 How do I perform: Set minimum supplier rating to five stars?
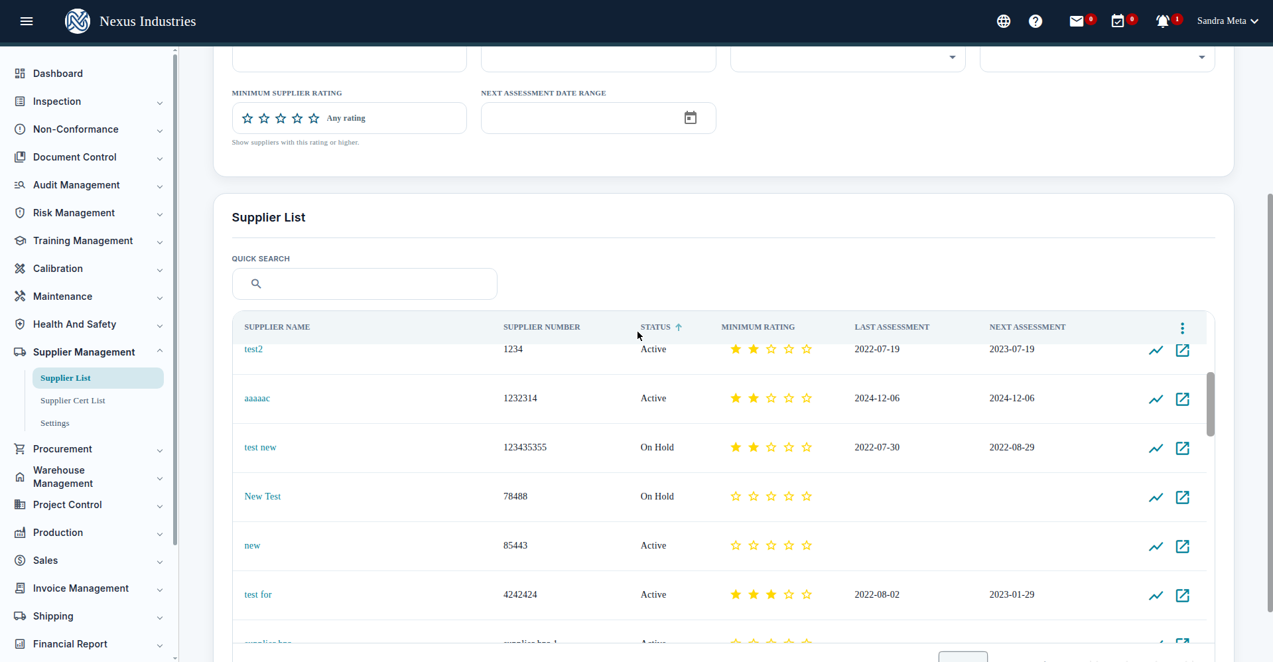point(314,118)
